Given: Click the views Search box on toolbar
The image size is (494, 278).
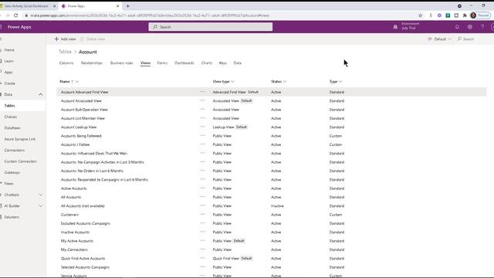Looking at the screenshot, I should [x=466, y=39].
